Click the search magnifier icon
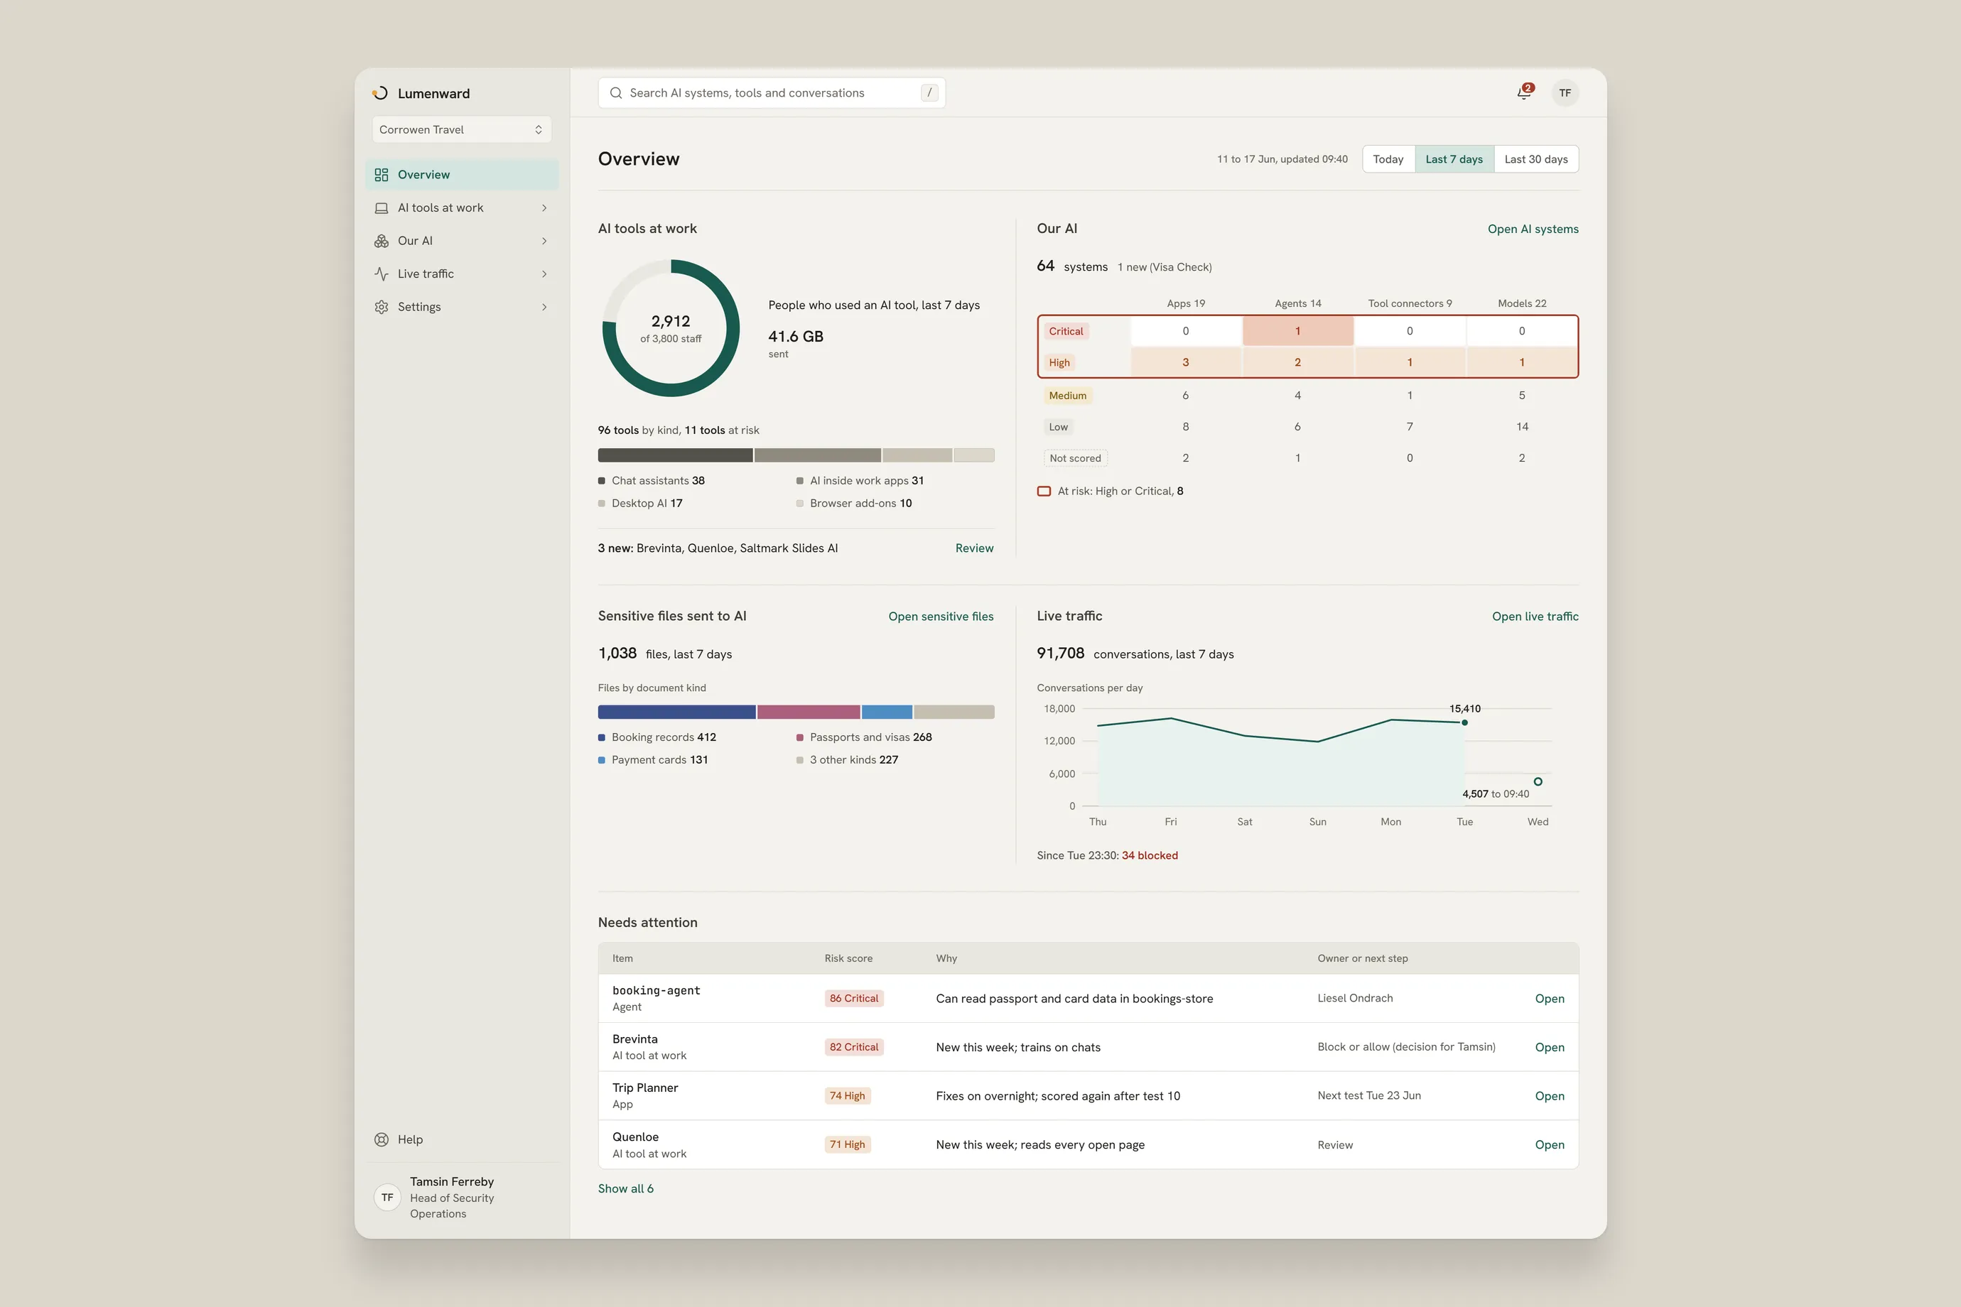1961x1307 pixels. (x=616, y=92)
